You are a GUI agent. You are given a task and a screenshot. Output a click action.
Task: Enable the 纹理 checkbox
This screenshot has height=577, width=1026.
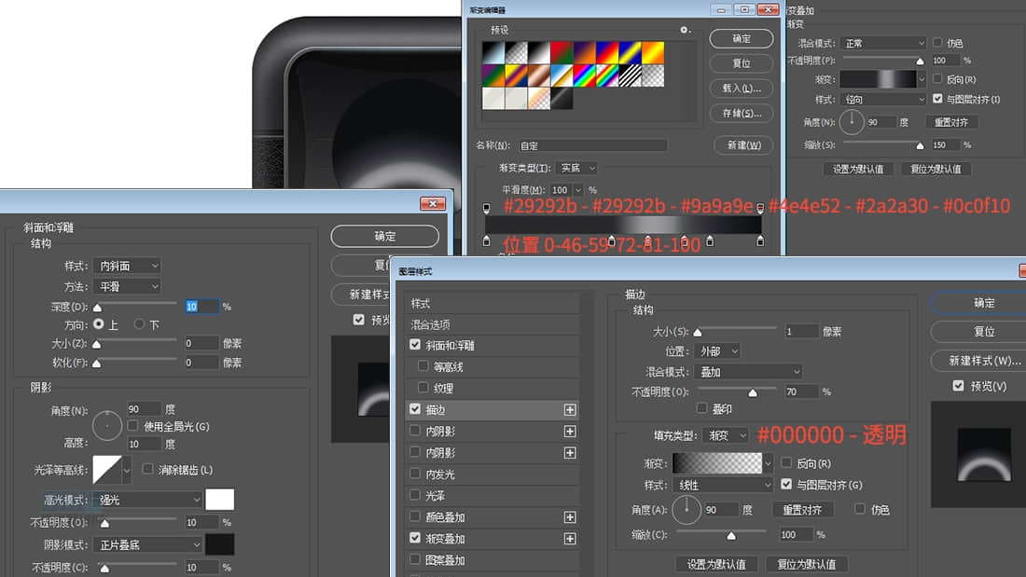(x=423, y=388)
